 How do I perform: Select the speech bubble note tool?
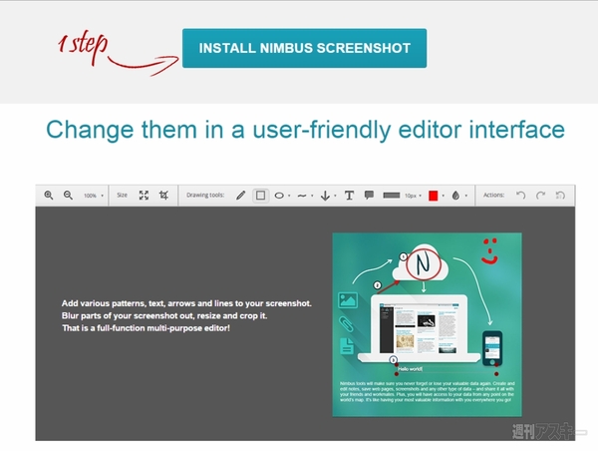[x=369, y=196]
